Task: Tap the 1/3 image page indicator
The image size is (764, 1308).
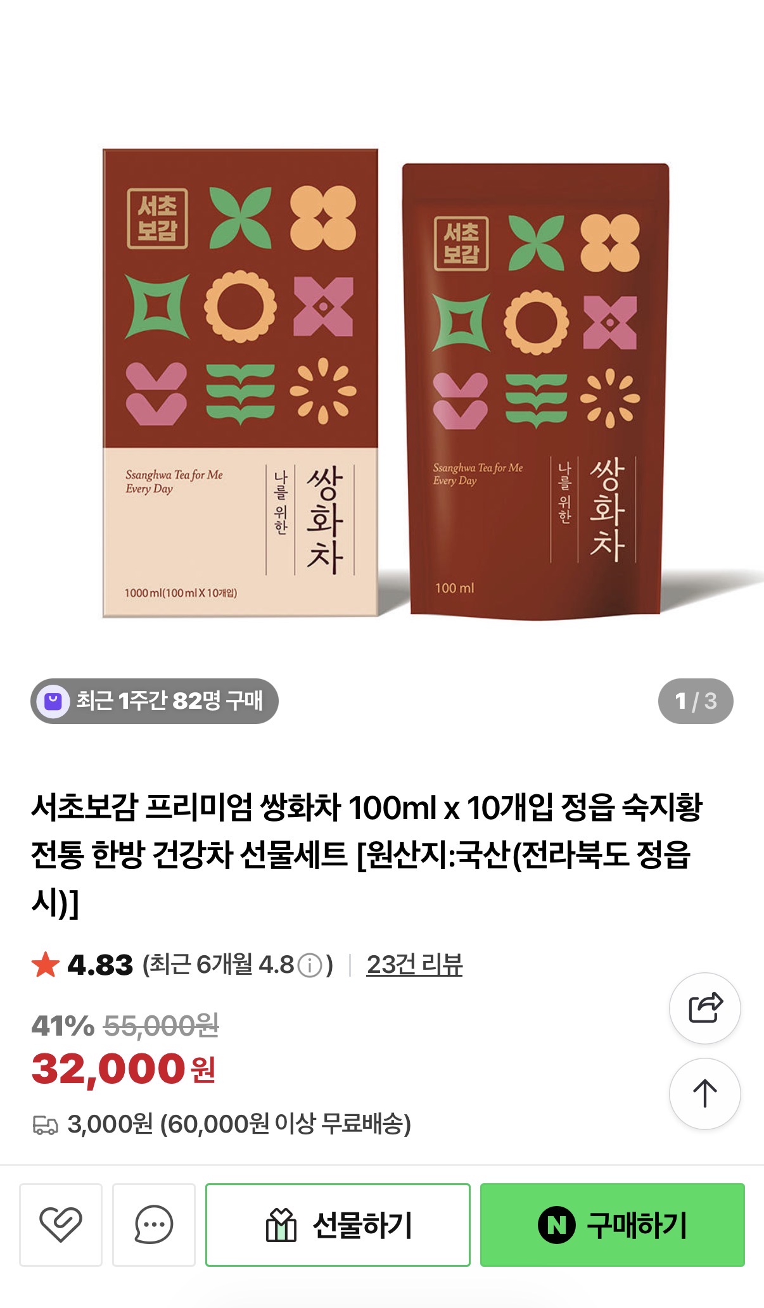Action: (x=696, y=701)
